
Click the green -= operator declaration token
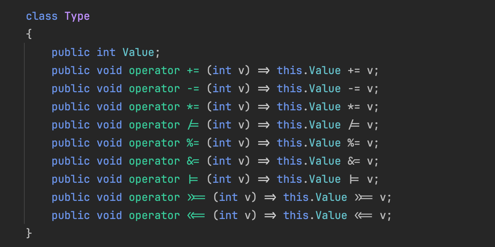[x=193, y=89]
